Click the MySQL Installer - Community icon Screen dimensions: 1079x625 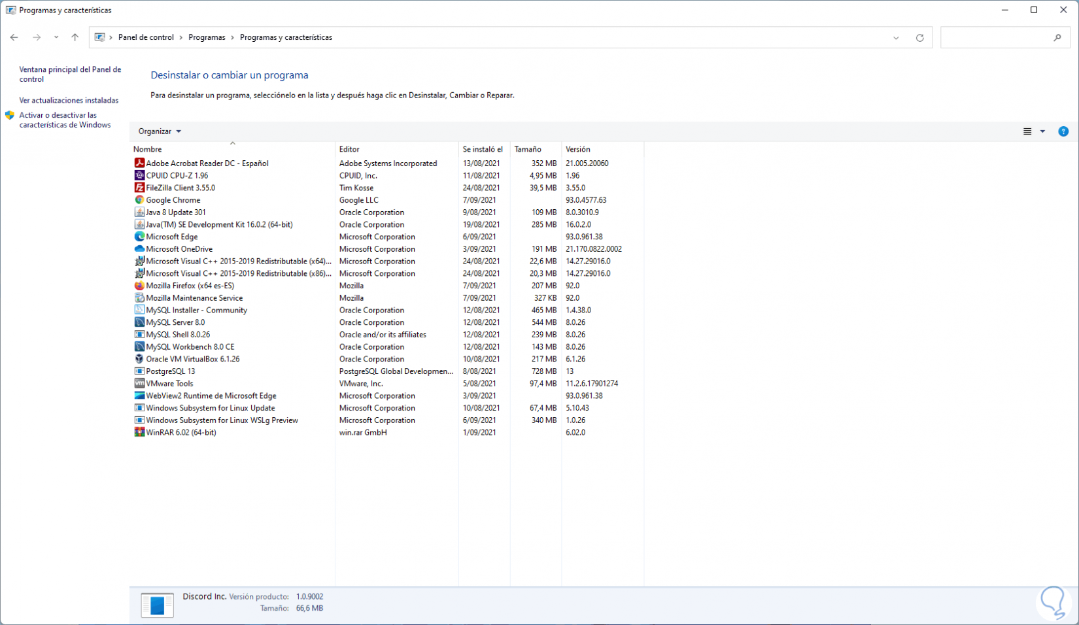coord(139,310)
